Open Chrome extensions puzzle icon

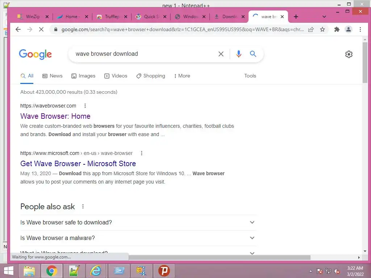coord(337,29)
